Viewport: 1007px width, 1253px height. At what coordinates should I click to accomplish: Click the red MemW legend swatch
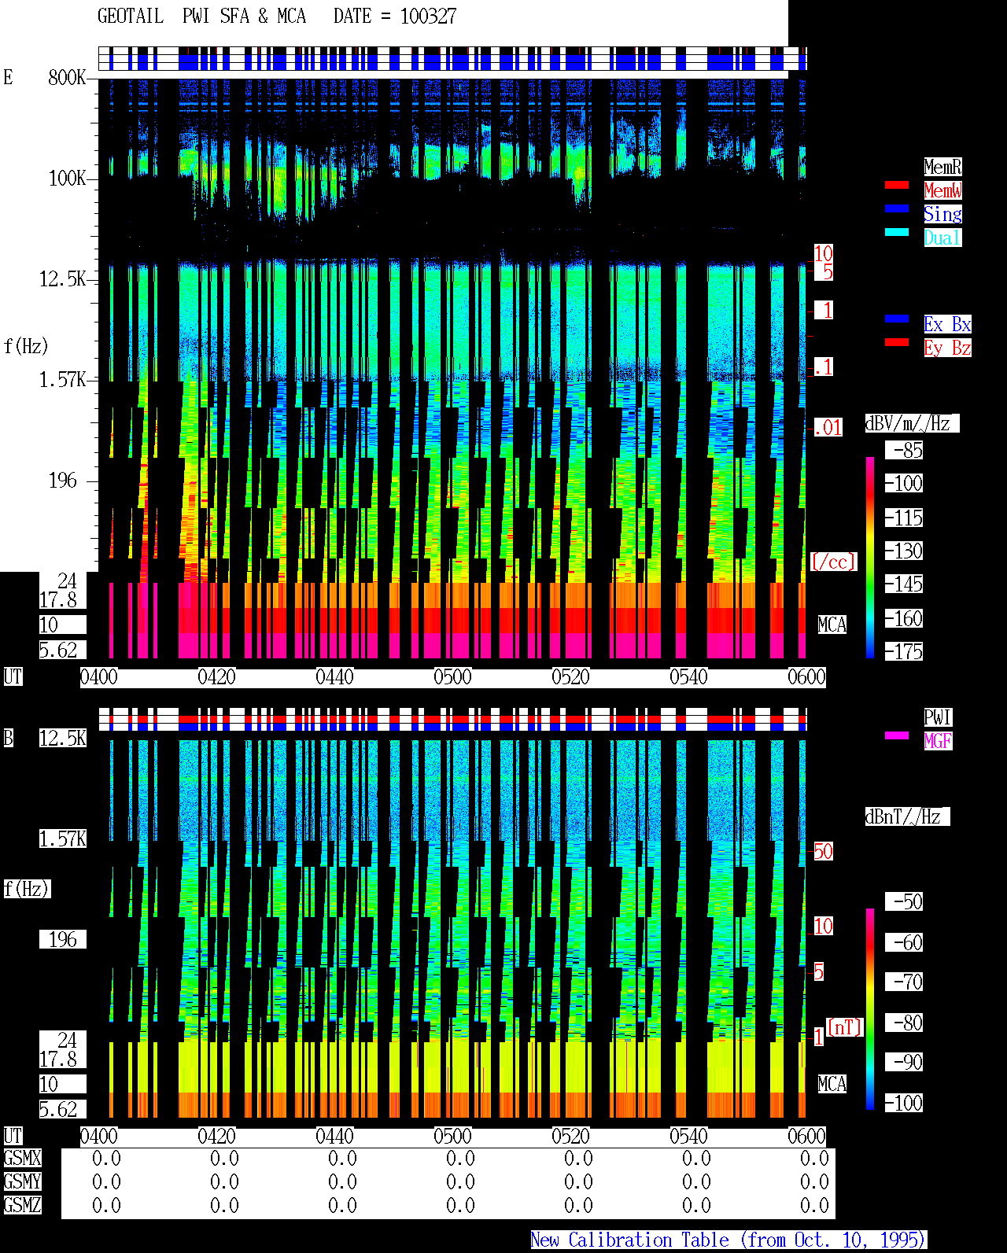click(897, 185)
